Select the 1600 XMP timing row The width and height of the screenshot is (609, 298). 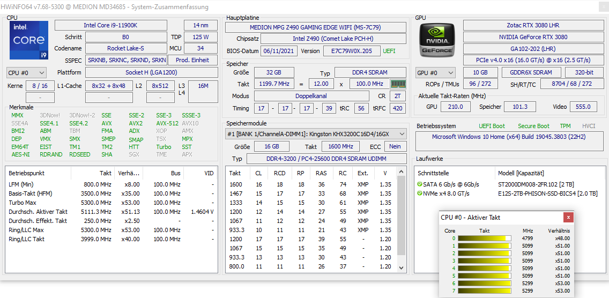[x=312, y=184]
